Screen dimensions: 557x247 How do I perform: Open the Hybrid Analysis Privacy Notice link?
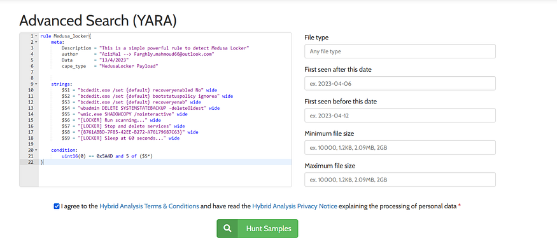point(295,206)
